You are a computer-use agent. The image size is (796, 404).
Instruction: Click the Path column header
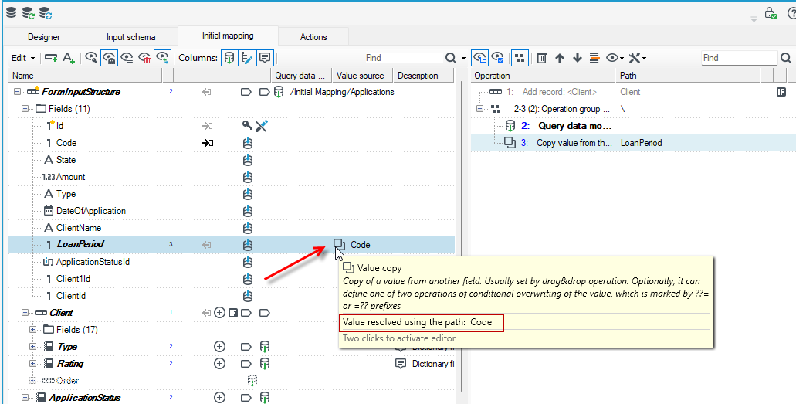pos(688,76)
